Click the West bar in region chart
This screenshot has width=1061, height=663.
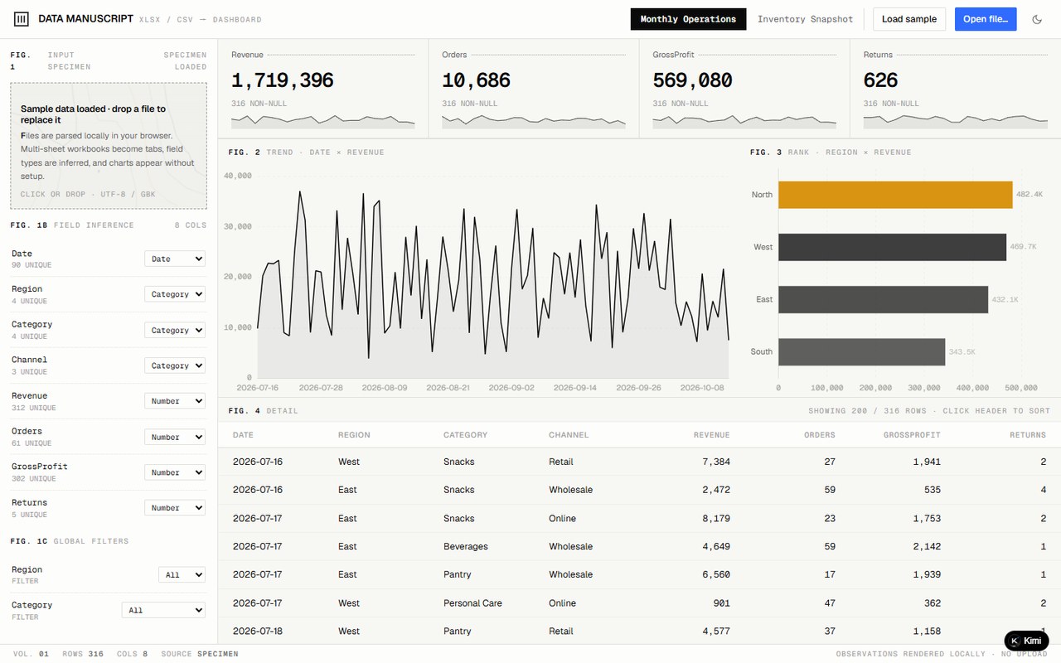tap(892, 247)
